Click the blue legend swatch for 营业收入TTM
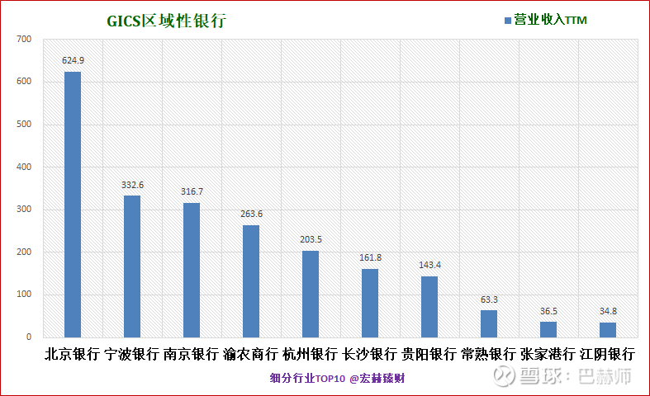This screenshot has height=396, width=650. 508,21
